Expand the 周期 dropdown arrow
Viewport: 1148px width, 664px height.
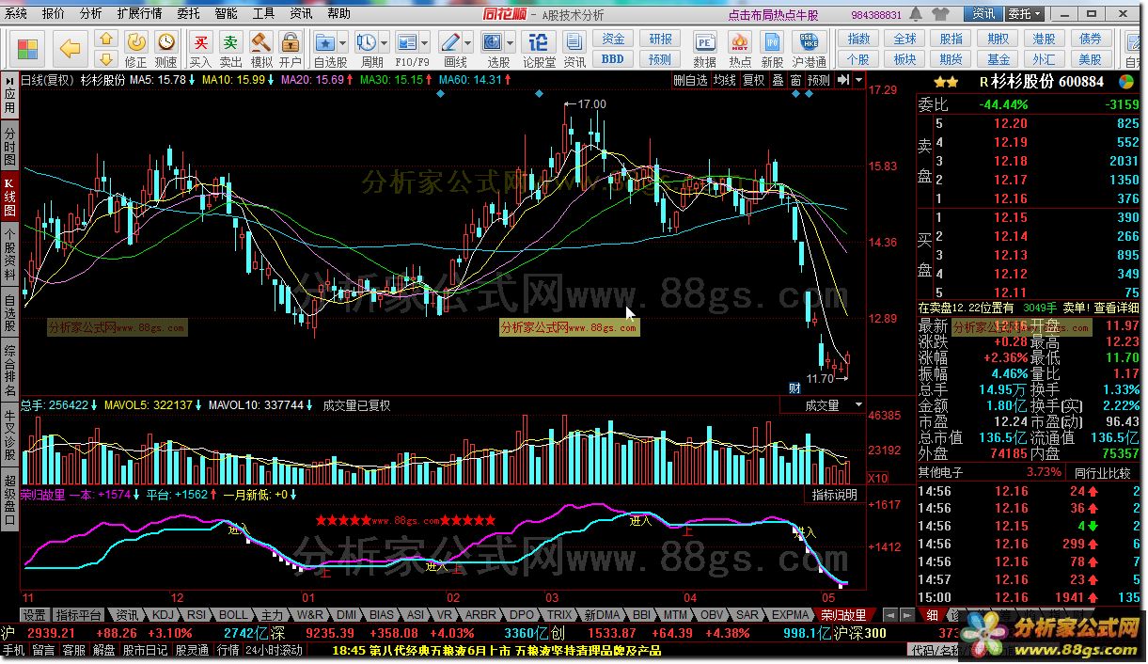[385, 43]
